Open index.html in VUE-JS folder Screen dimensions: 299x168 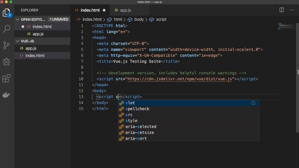point(43,56)
